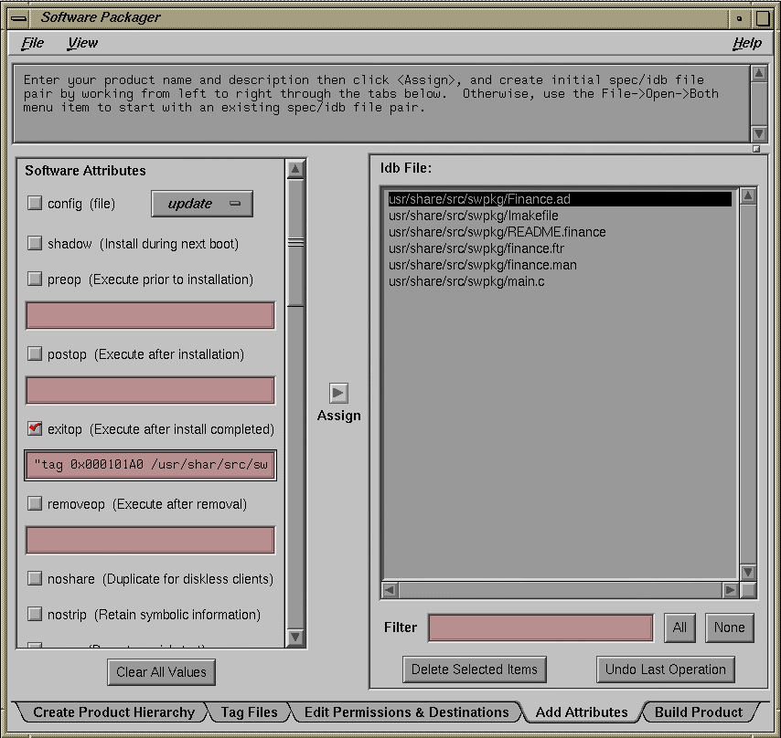Open the update option menu next to config
The height and width of the screenshot is (738, 781).
tap(201, 203)
